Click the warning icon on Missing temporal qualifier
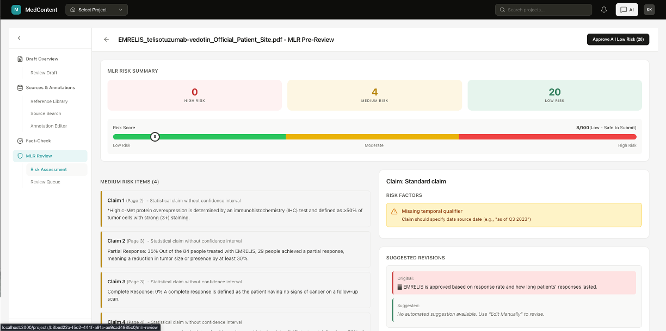This screenshot has width=666, height=331. 393,211
